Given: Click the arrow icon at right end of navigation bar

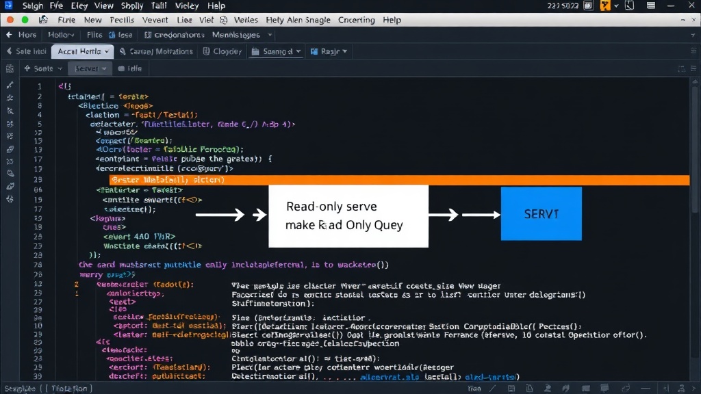Looking at the screenshot, I should tap(693, 35).
